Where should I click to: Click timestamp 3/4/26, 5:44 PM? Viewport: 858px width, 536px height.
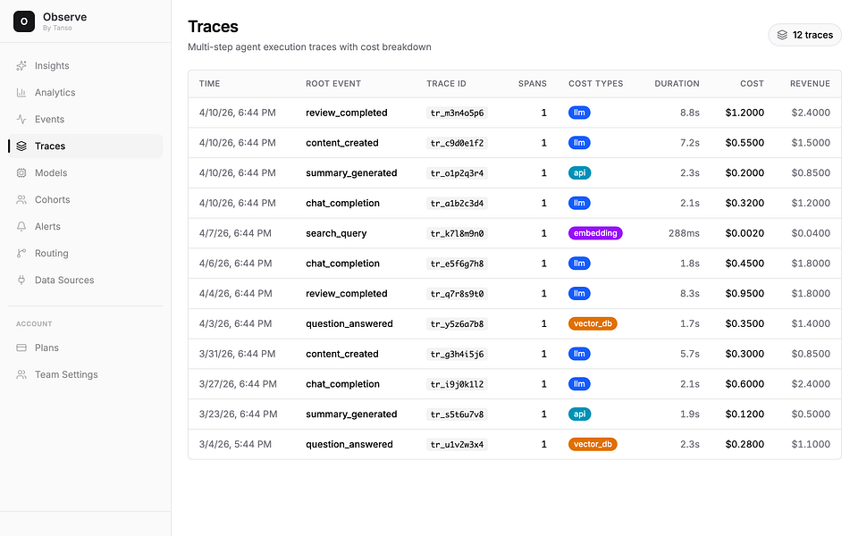point(235,444)
